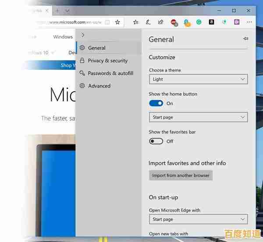
Task: Open the Amazon extension icon
Action: click(x=211, y=22)
